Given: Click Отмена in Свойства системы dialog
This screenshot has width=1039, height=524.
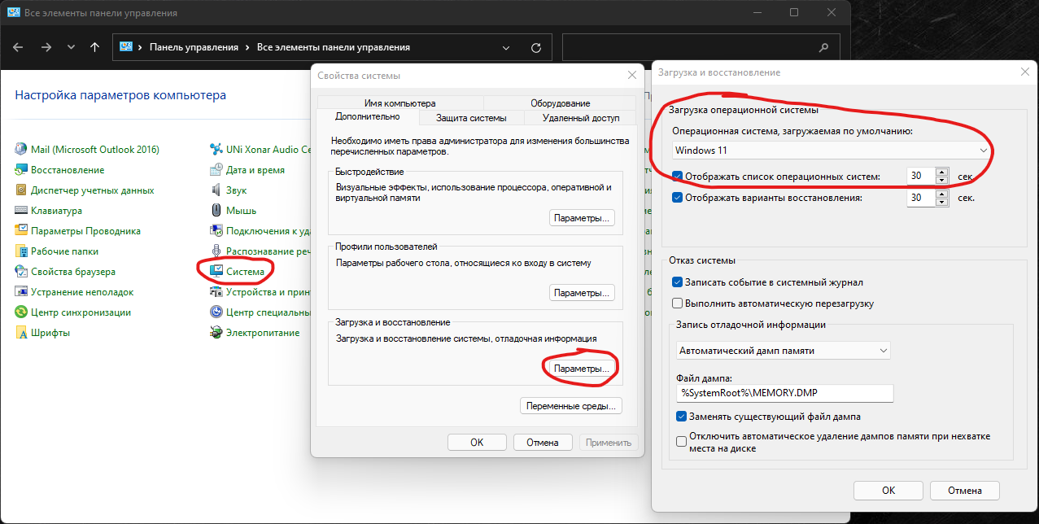Looking at the screenshot, I should [542, 443].
